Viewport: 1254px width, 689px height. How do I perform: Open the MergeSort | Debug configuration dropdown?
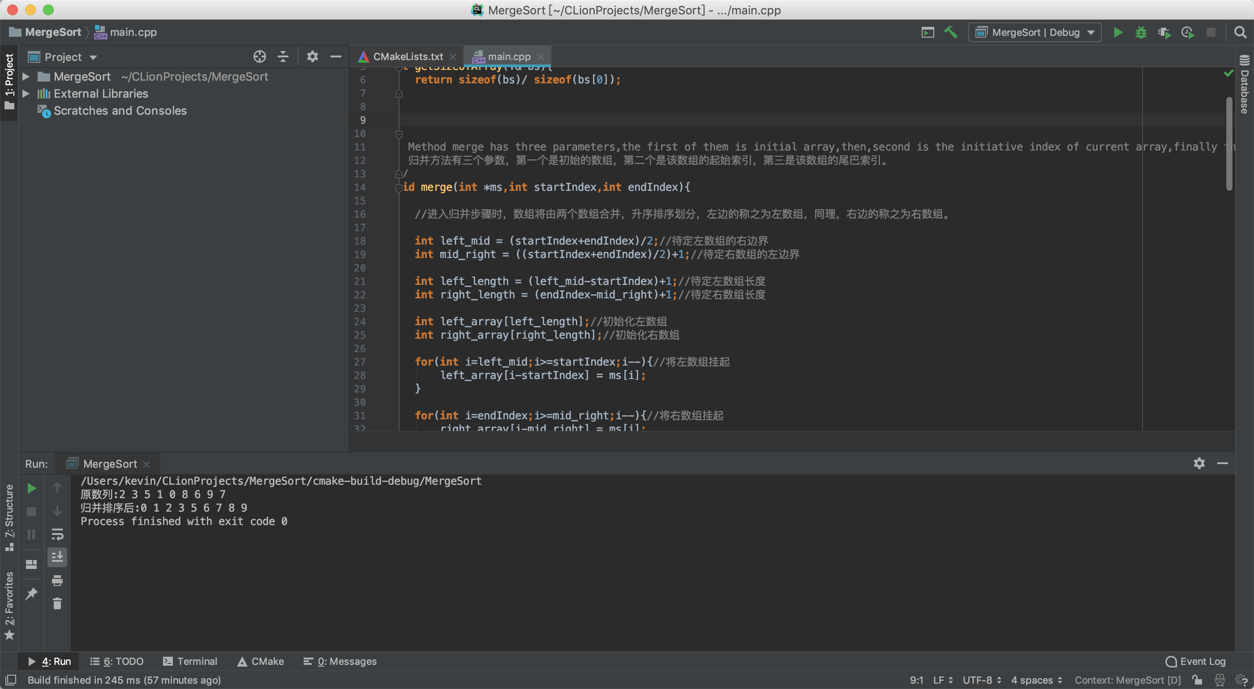pyautogui.click(x=1035, y=33)
